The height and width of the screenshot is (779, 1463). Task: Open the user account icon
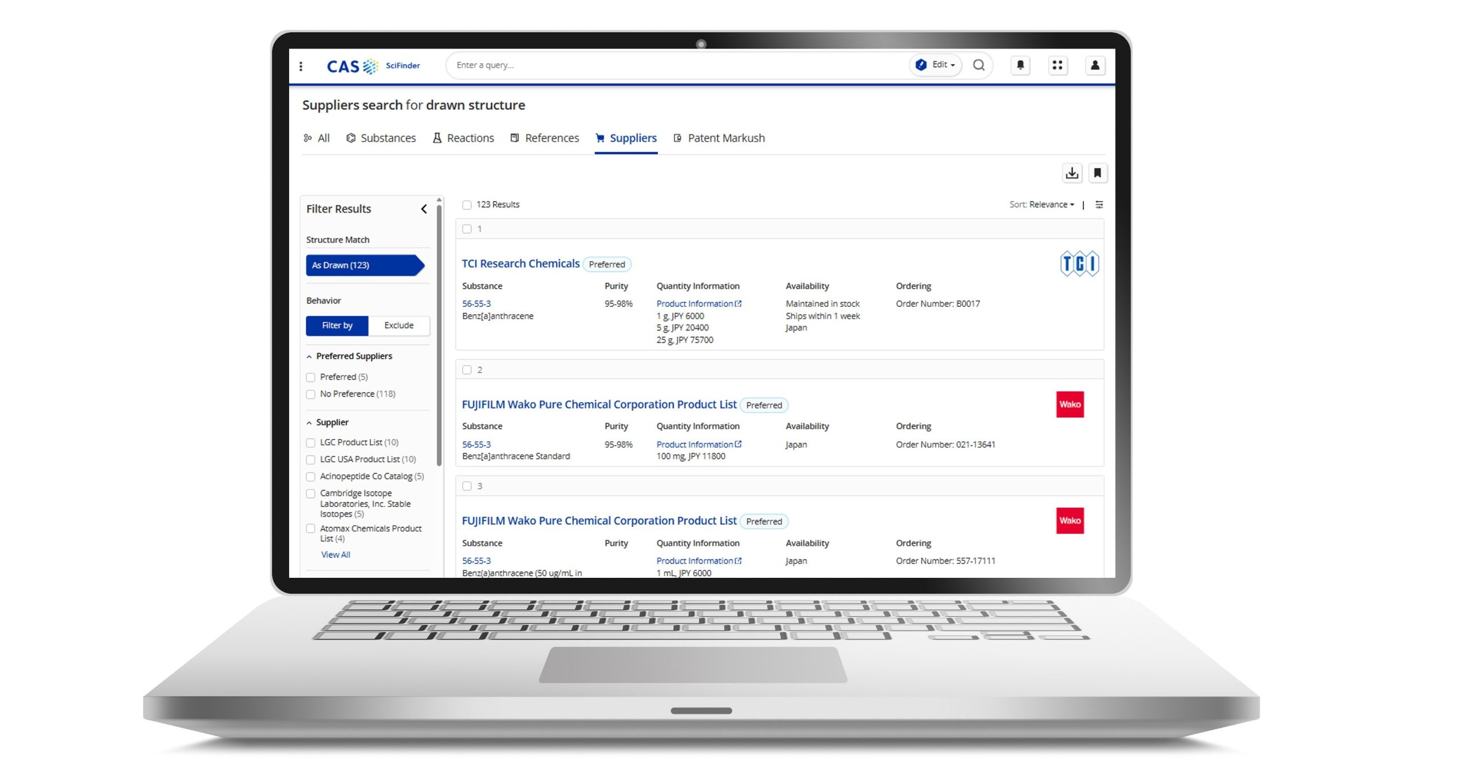[x=1095, y=65]
